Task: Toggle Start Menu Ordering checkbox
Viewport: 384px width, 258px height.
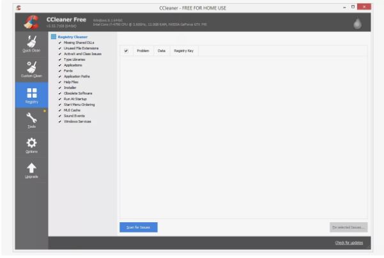Action: pos(60,105)
